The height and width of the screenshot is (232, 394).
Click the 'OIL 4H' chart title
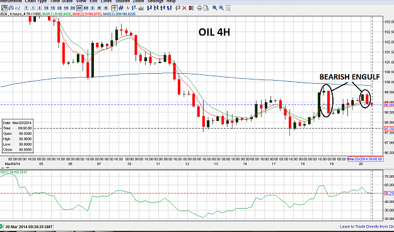tap(214, 32)
